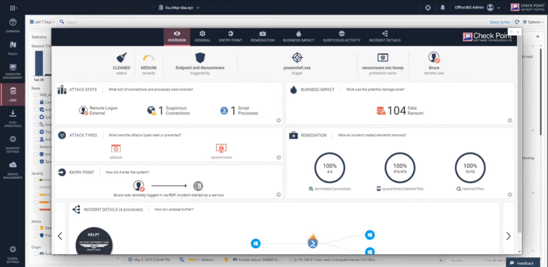Image resolution: width=548 pixels, height=267 pixels.
Task: Switch to the Business Impact tab
Action: pos(299,37)
